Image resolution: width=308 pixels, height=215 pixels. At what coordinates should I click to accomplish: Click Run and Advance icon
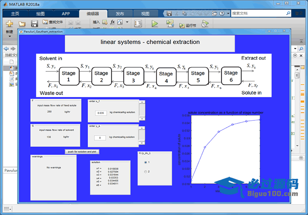point(170,24)
